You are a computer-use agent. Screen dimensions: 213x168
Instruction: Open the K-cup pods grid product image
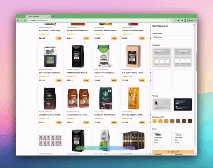[50, 141]
